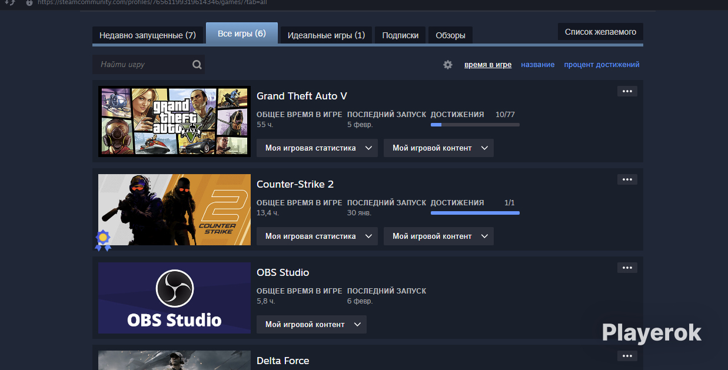Open the gear settings icon

click(x=448, y=65)
